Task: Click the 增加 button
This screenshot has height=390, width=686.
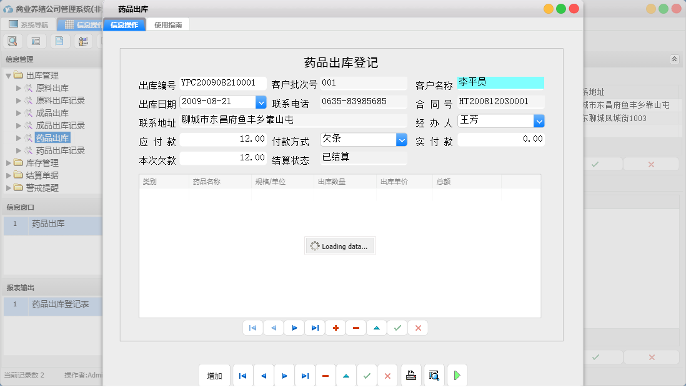Action: 214,376
